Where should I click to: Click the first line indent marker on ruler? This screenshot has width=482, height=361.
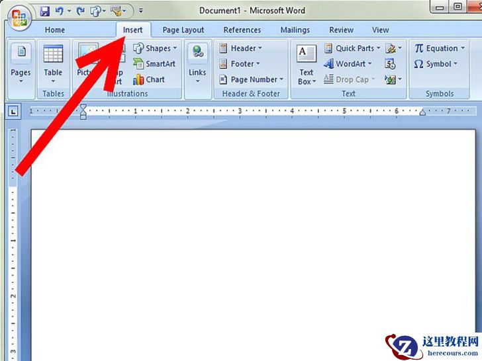pos(83,107)
